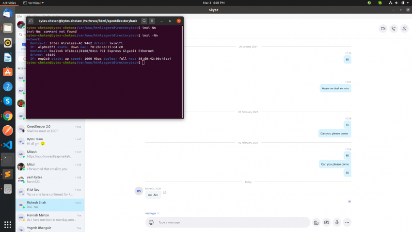The height and width of the screenshot is (232, 412).
Task: Select the Bytes Team chat
Action: 48,142
